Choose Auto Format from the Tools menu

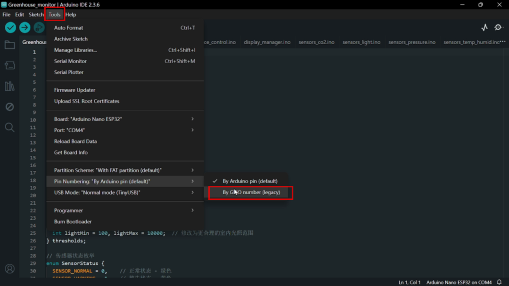pos(124,28)
